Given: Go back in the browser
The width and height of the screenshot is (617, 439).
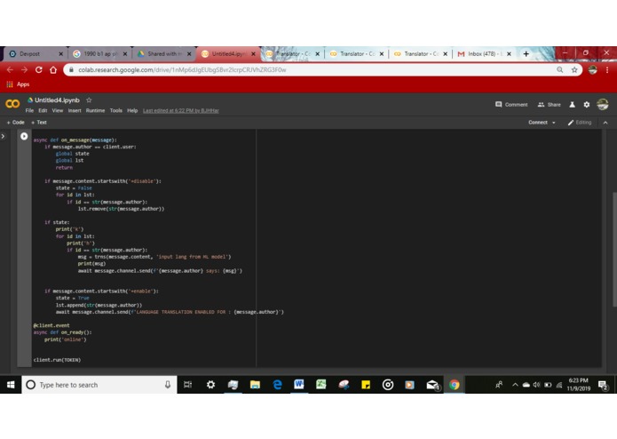Looking at the screenshot, I should pyautogui.click(x=11, y=69).
